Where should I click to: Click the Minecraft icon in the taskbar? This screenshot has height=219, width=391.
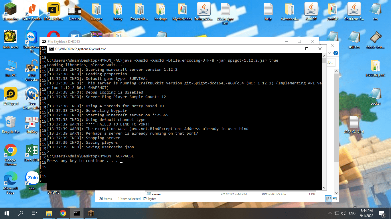click(x=91, y=213)
